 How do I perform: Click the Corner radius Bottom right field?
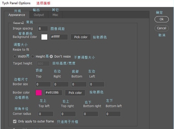(90, 114)
